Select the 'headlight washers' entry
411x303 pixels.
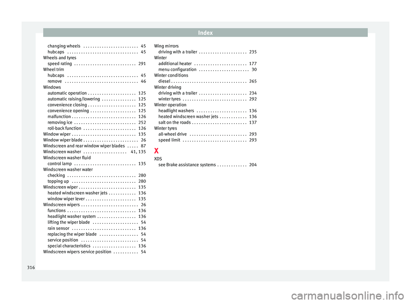[208, 110]
